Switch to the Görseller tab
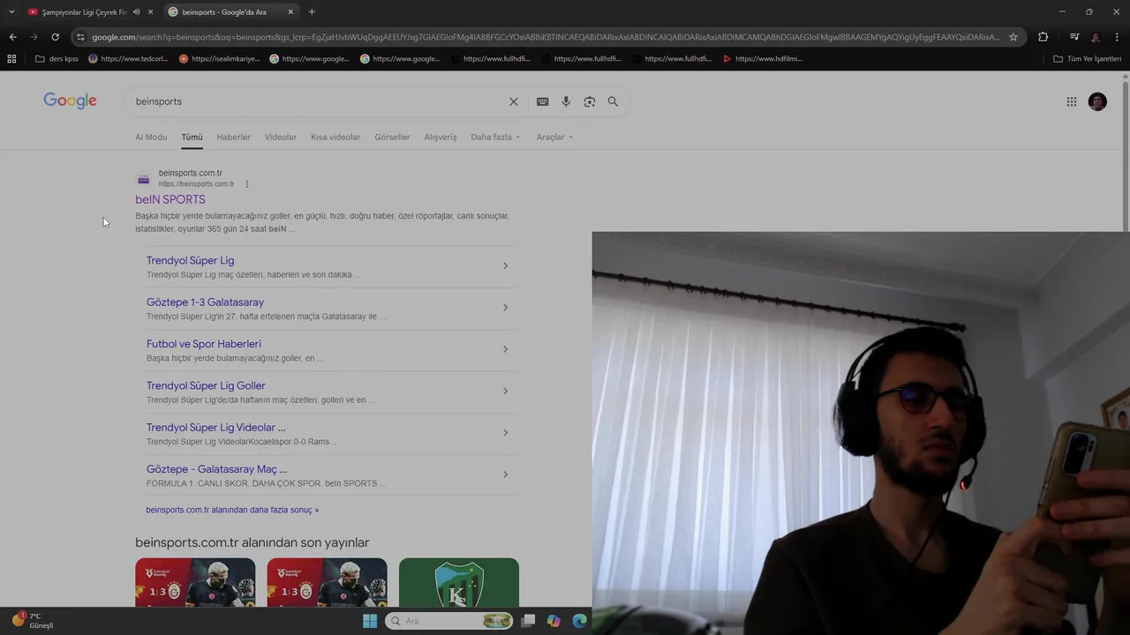 pos(392,138)
